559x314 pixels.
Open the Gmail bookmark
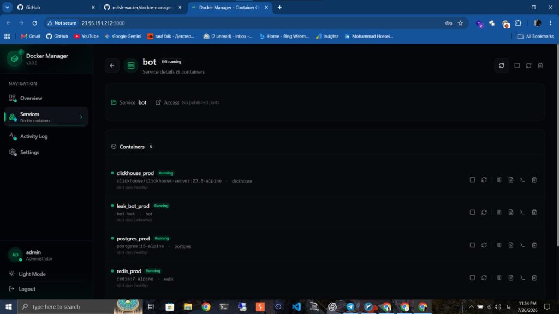(31, 37)
